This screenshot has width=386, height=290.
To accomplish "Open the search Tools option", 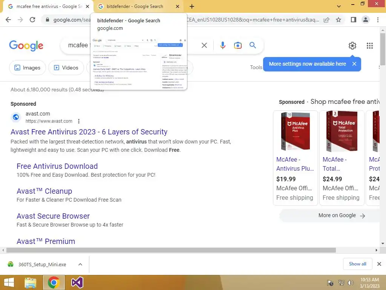I will point(256,67).
